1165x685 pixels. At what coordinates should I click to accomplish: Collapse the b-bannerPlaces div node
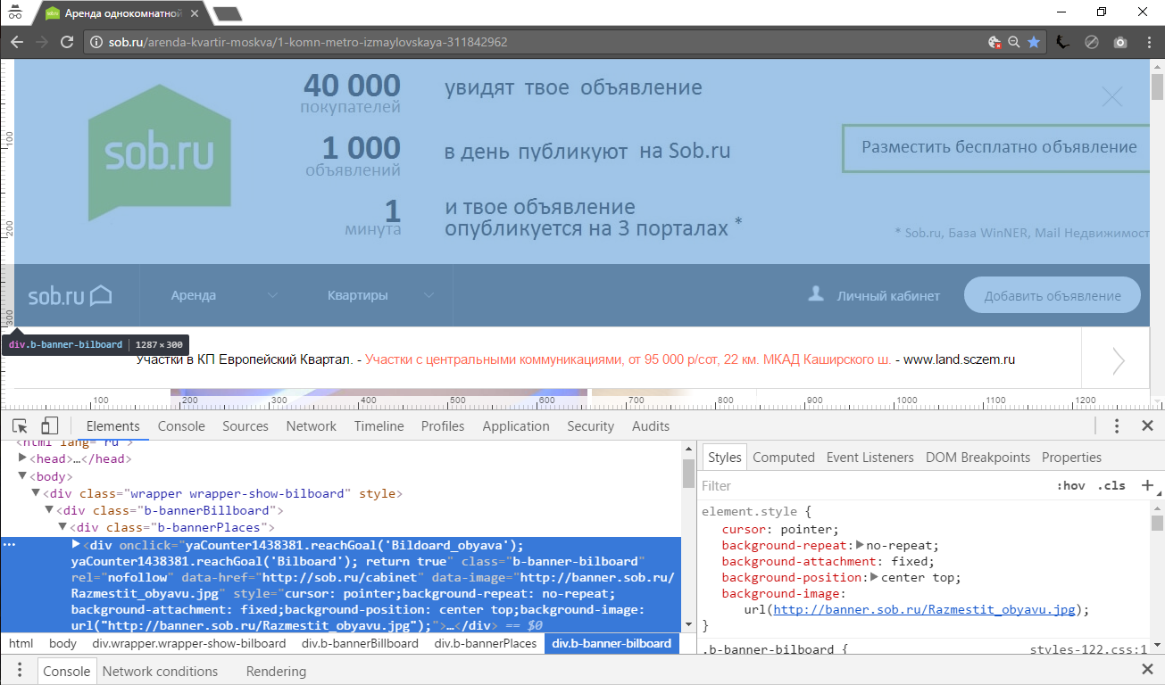(62, 527)
